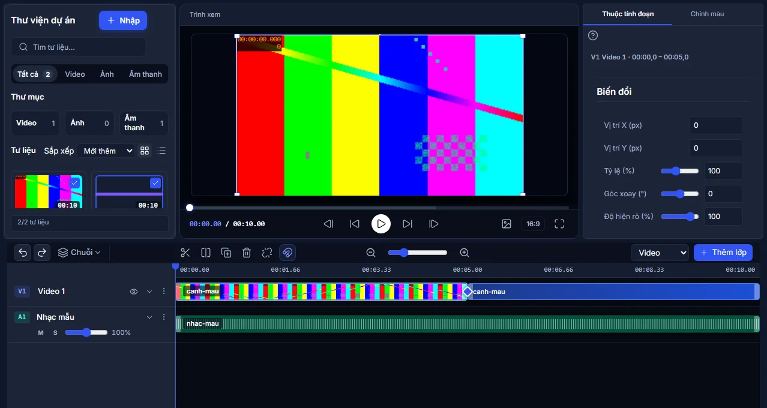Mute the Nhạc mẫu track
The width and height of the screenshot is (767, 408).
pos(41,332)
